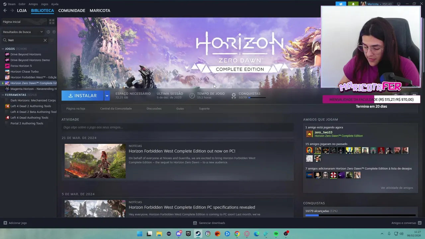Open the Página da loja link
425x239 pixels.
pos(76,109)
